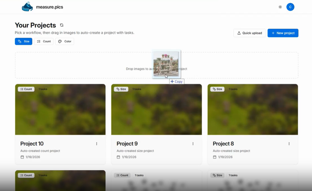Open Project 9 by clicking its title
Image resolution: width=312 pixels, height=191 pixels.
127,143
